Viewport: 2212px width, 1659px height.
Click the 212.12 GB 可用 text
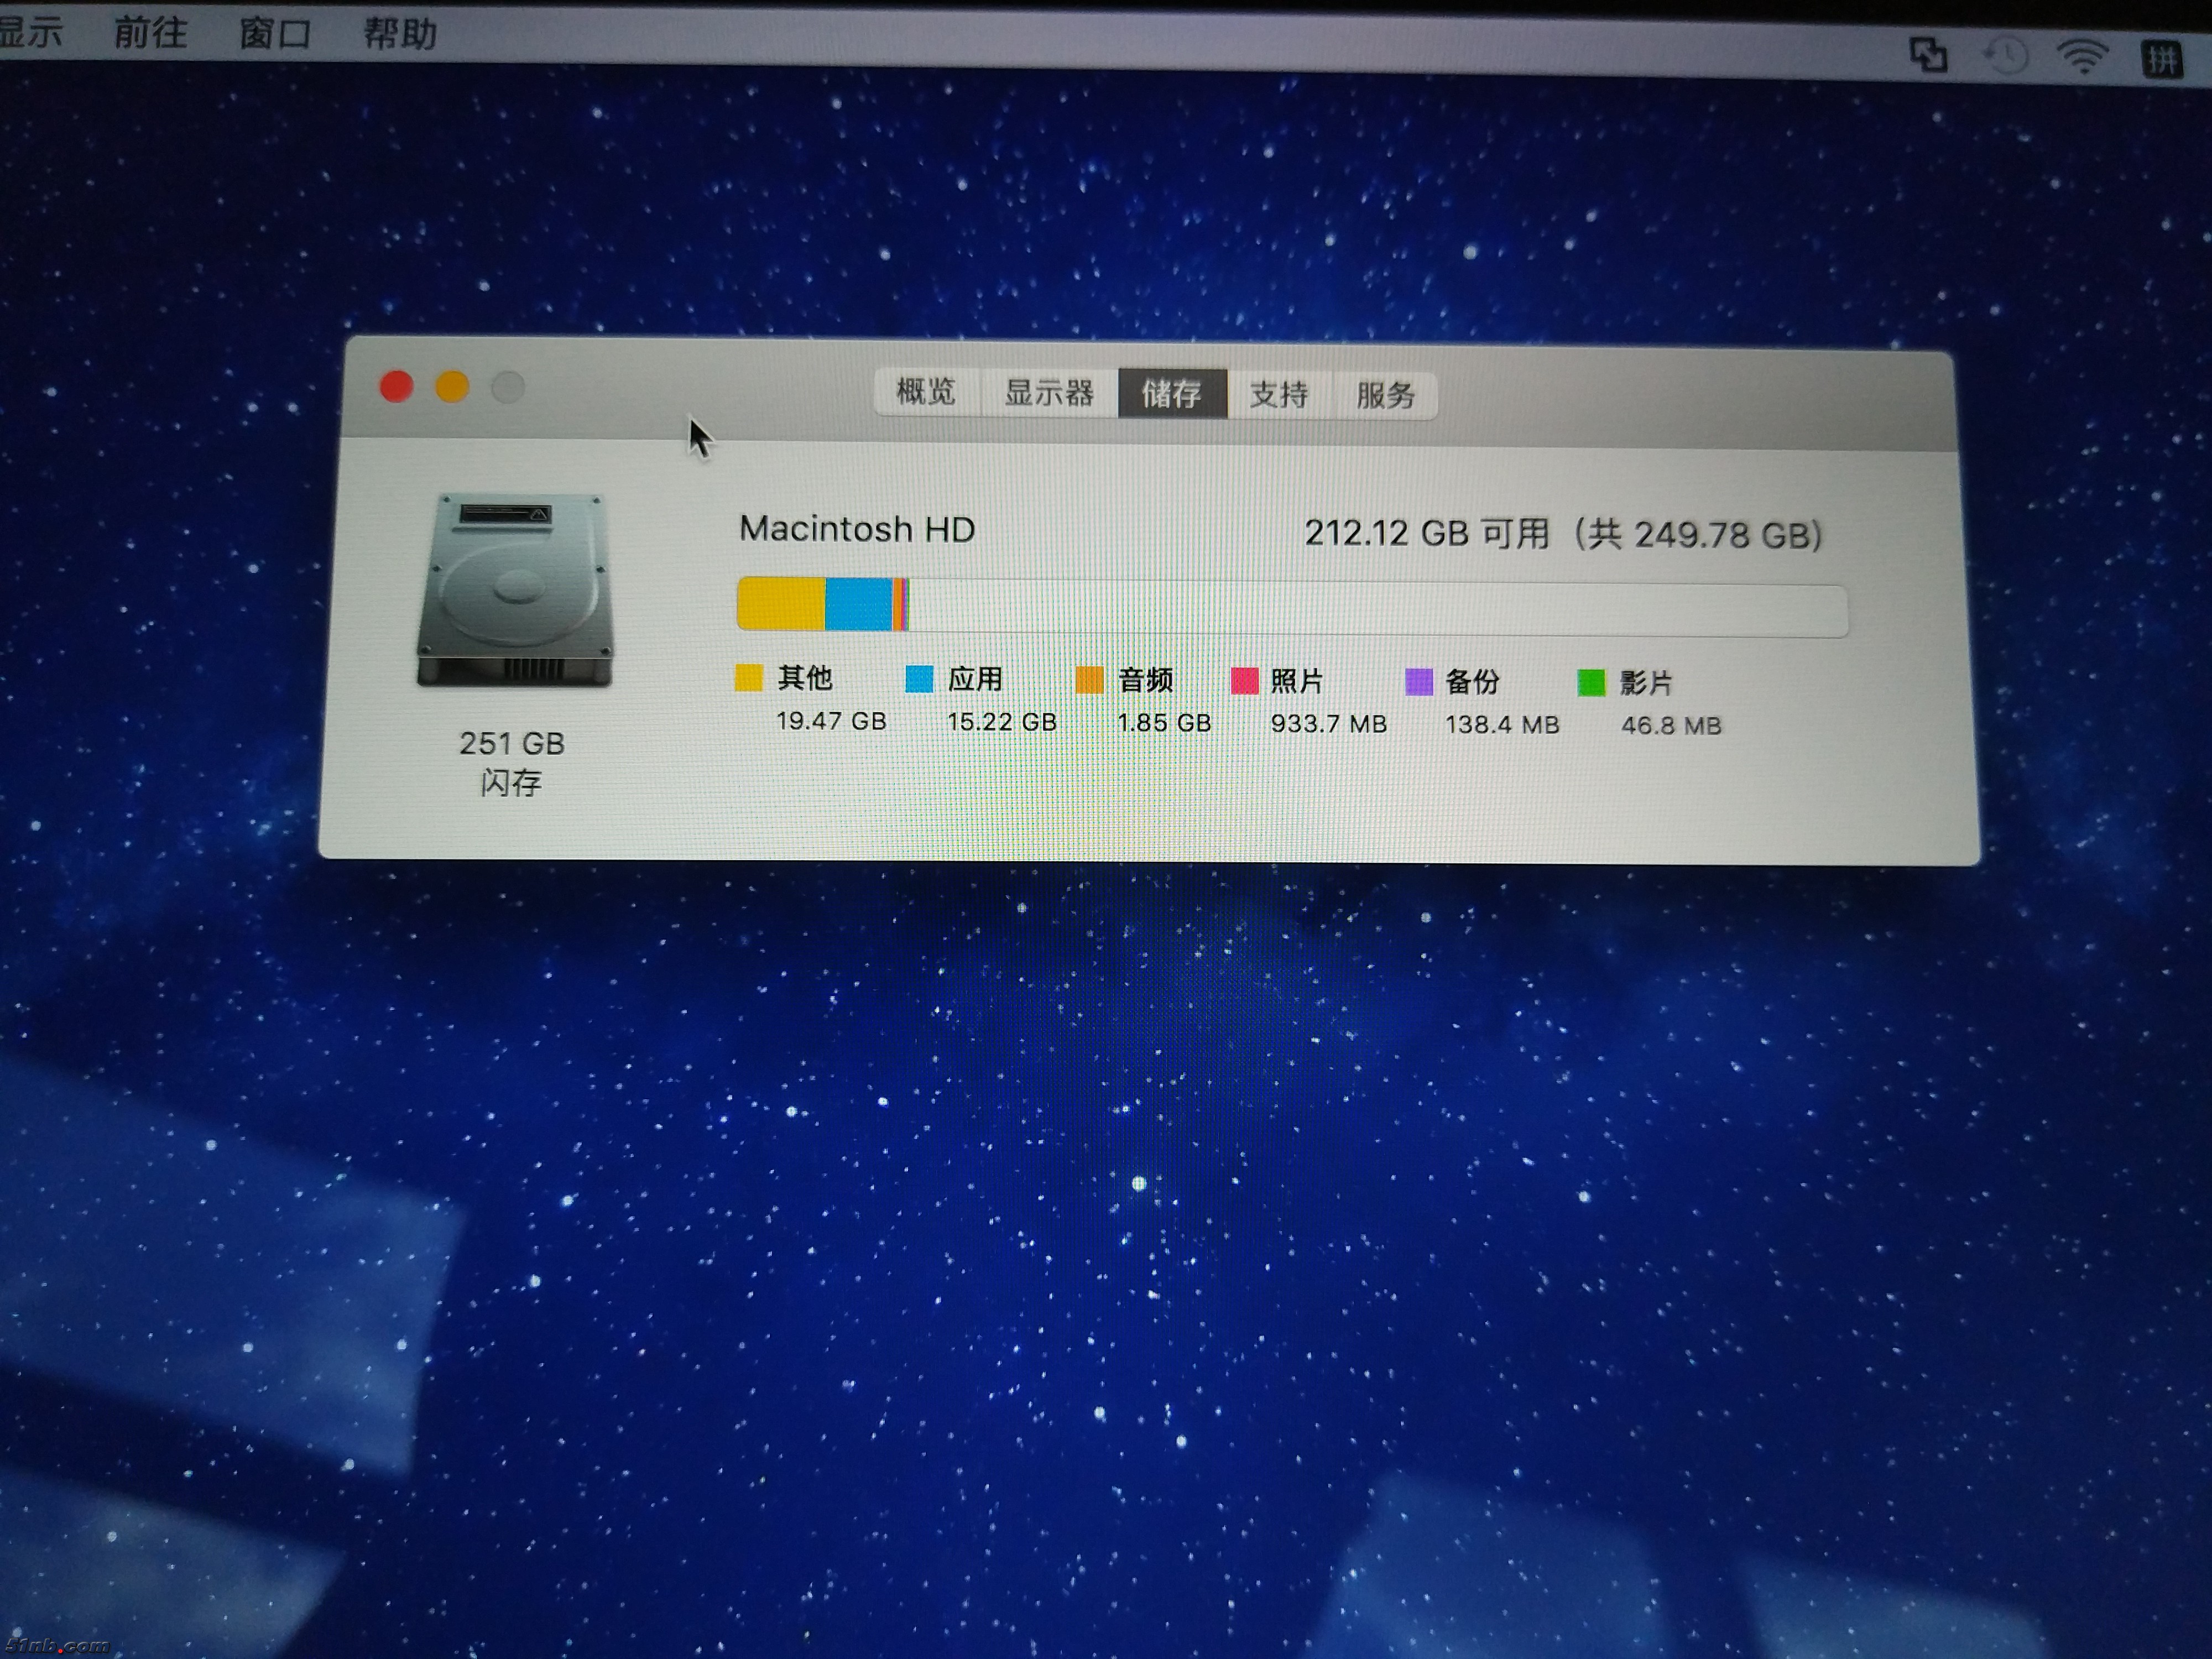click(x=1427, y=533)
